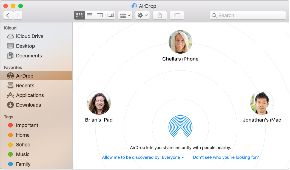Open the action gear menu

[x=142, y=15]
